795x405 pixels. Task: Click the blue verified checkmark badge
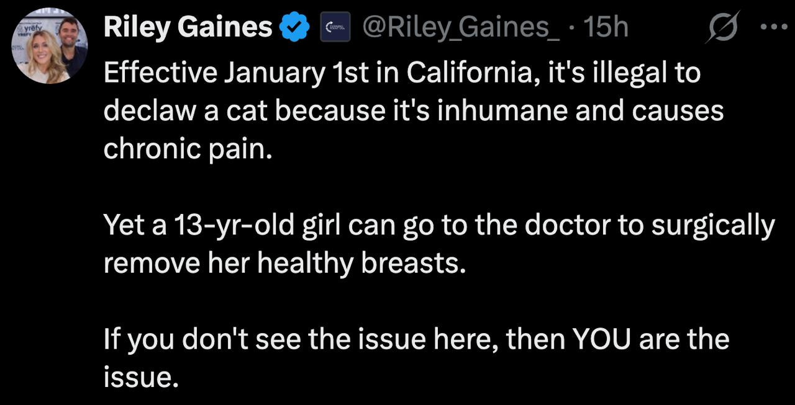(296, 28)
